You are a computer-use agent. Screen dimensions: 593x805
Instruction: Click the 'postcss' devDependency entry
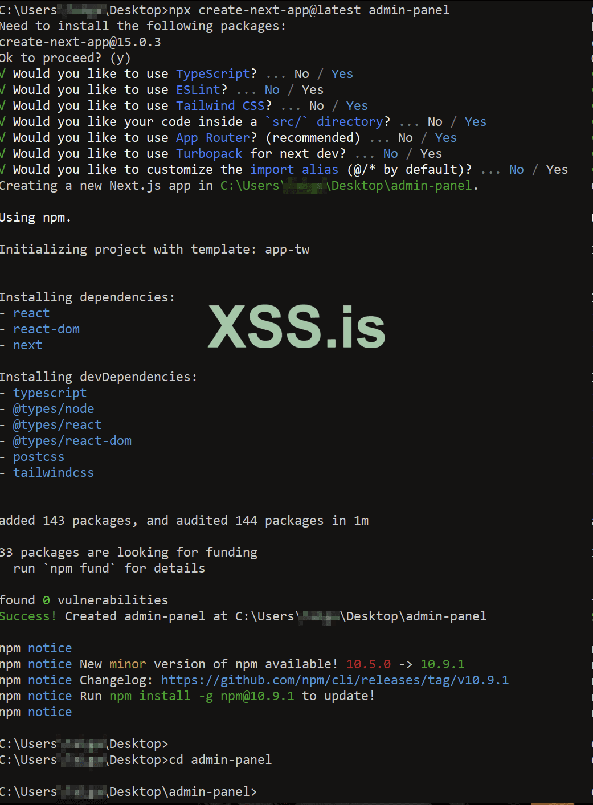coord(39,457)
